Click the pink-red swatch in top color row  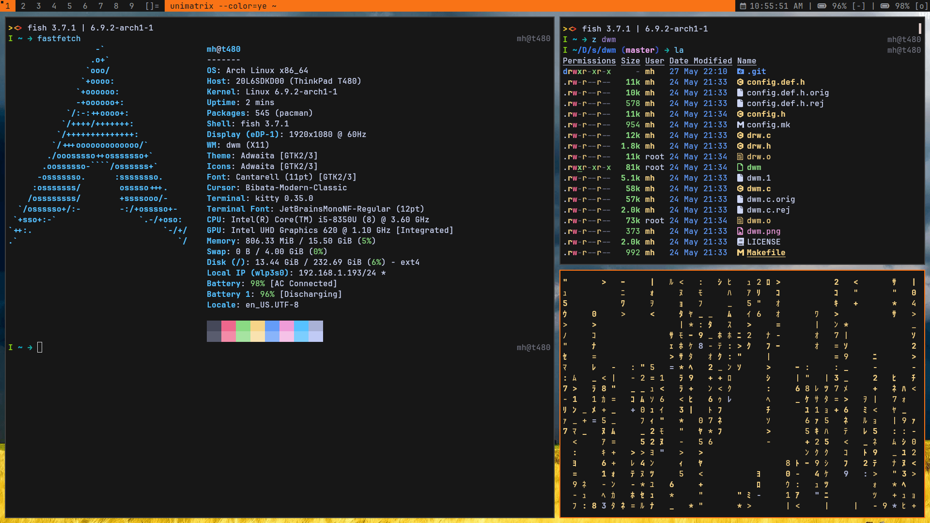click(229, 326)
